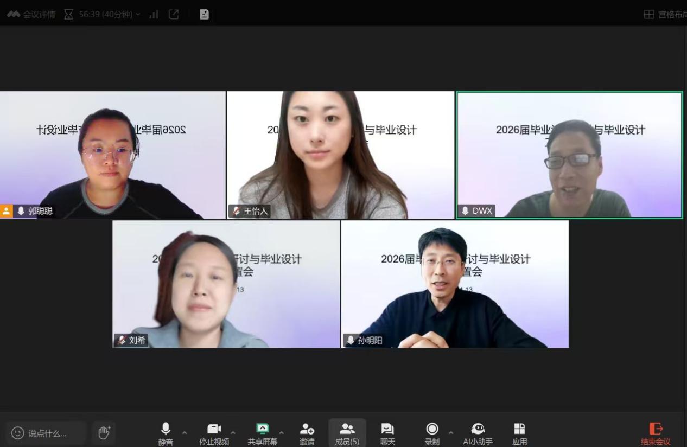This screenshot has height=447, width=687.
Task: Click the 说点什么 message input field
Action: pyautogui.click(x=47, y=433)
